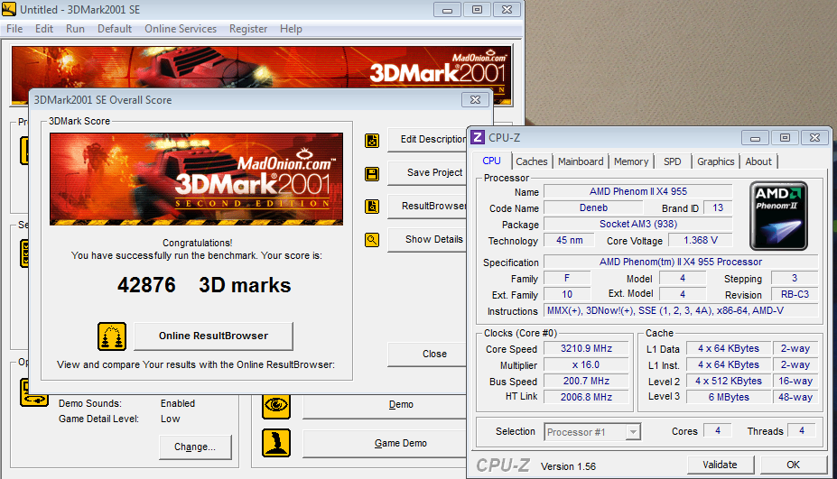Click the x 16.0 multiplier value
Screen dimensions: 837x479
coord(586,364)
